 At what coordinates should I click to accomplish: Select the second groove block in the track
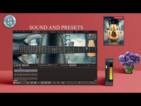[x=32, y=71]
